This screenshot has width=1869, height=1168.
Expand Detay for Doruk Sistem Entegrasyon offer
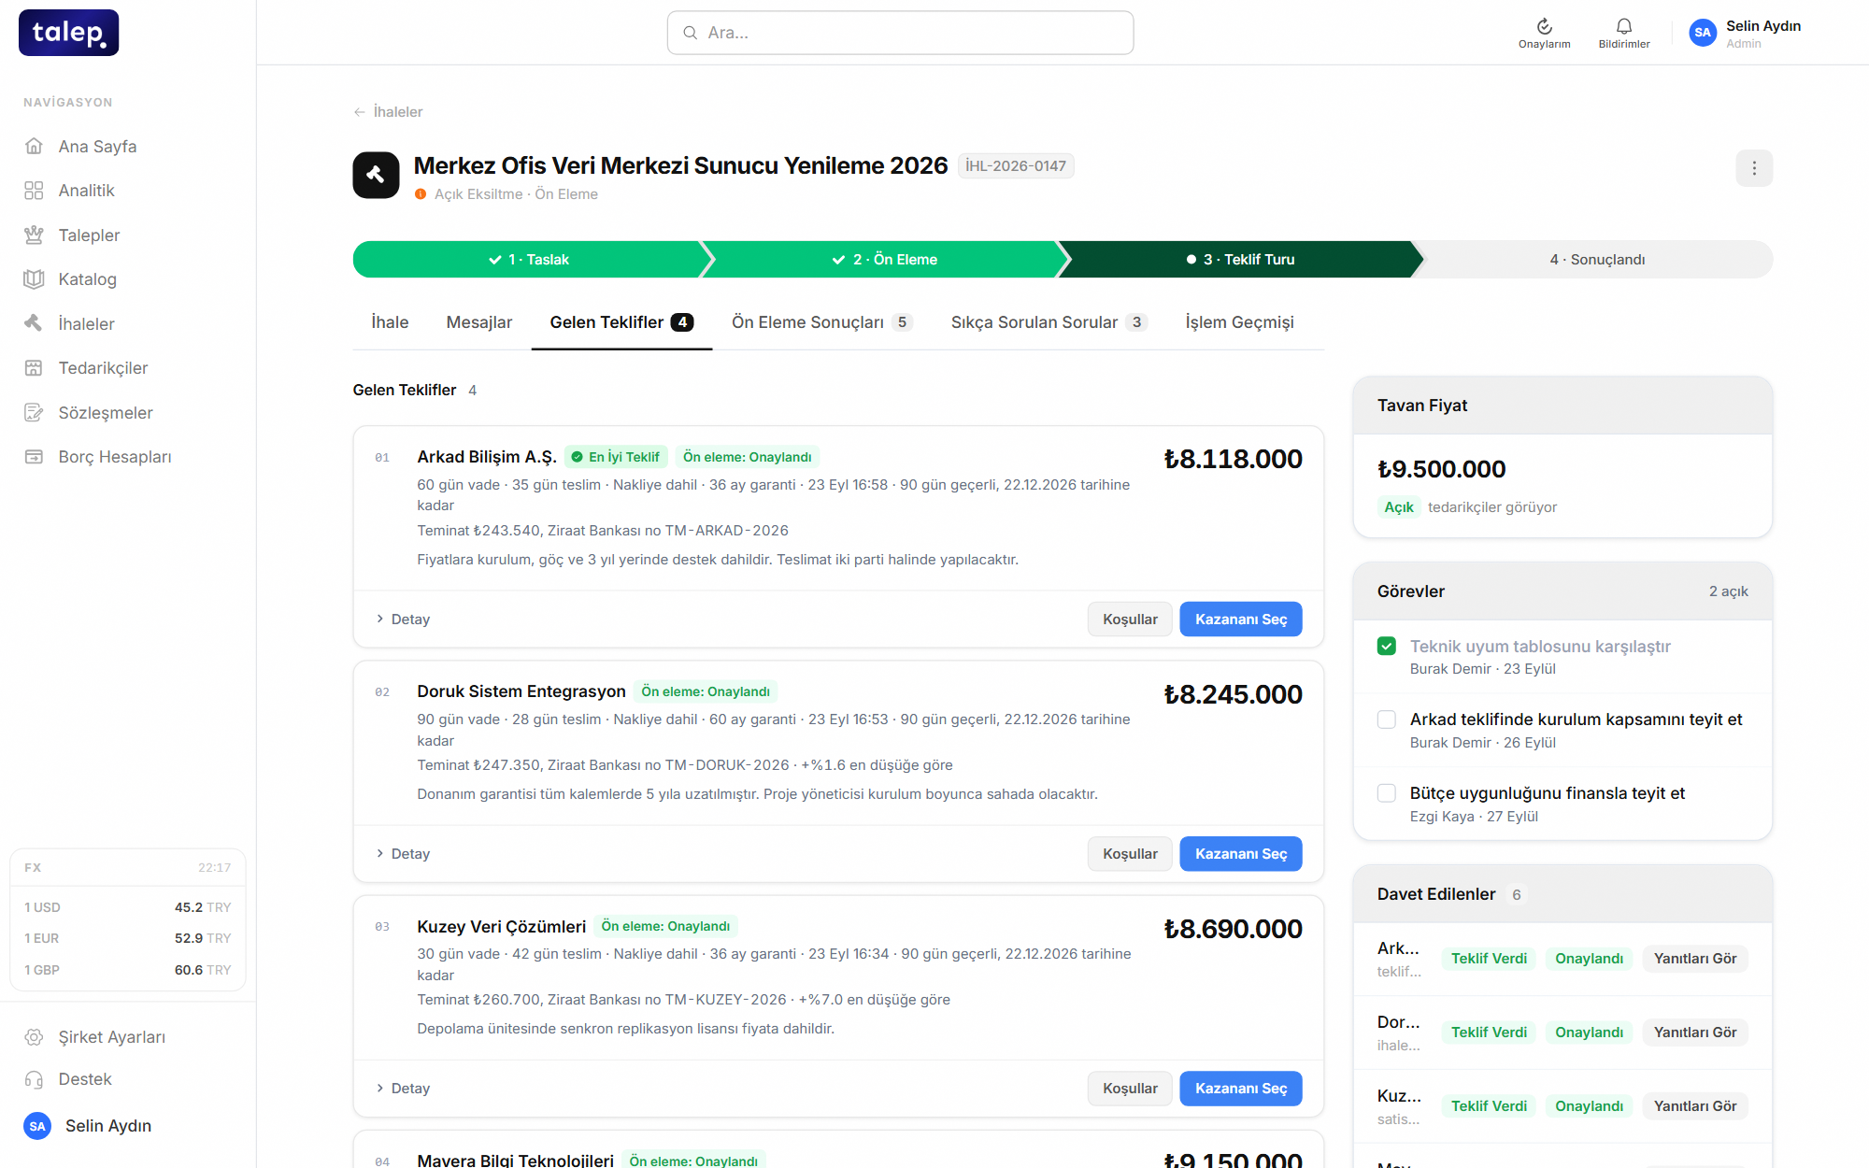point(403,853)
